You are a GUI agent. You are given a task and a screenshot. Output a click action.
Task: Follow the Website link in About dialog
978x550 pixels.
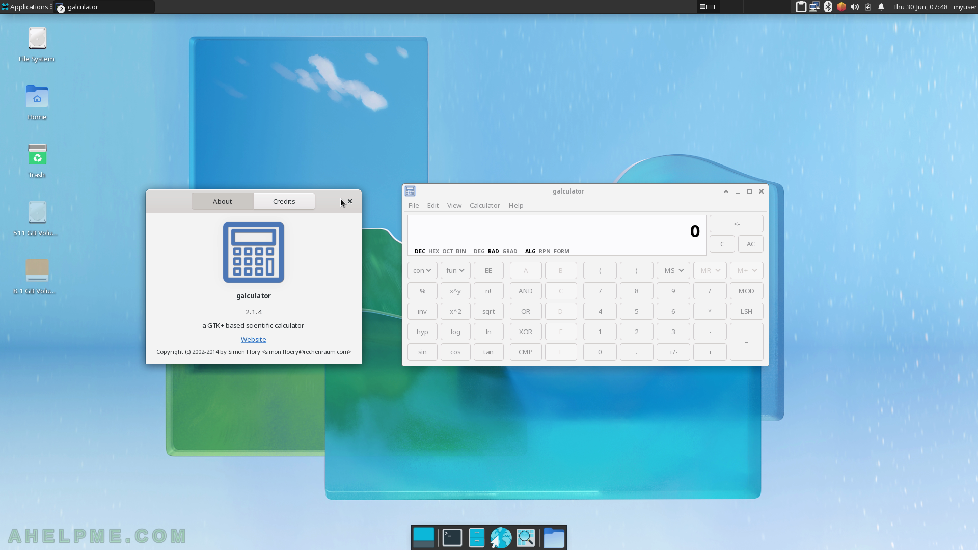(254, 339)
